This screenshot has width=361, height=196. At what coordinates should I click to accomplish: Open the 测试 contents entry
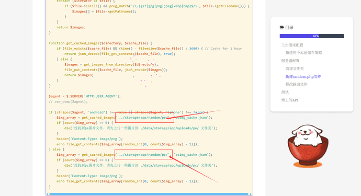click(x=285, y=92)
